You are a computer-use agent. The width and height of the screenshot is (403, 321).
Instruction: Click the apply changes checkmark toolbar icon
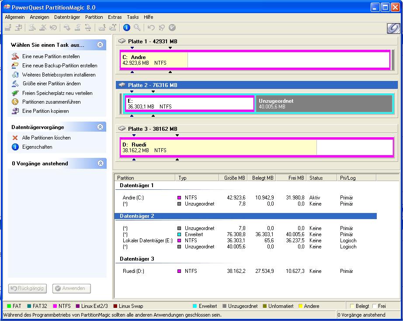pos(172,28)
